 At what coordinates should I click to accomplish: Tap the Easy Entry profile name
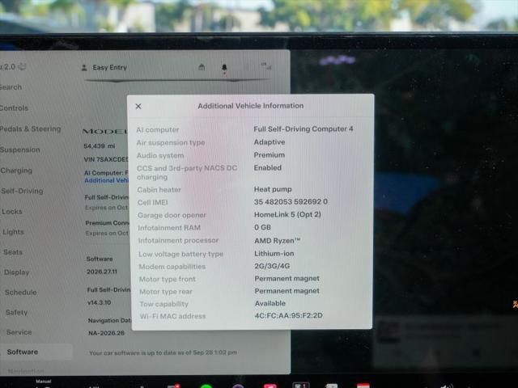[110, 68]
